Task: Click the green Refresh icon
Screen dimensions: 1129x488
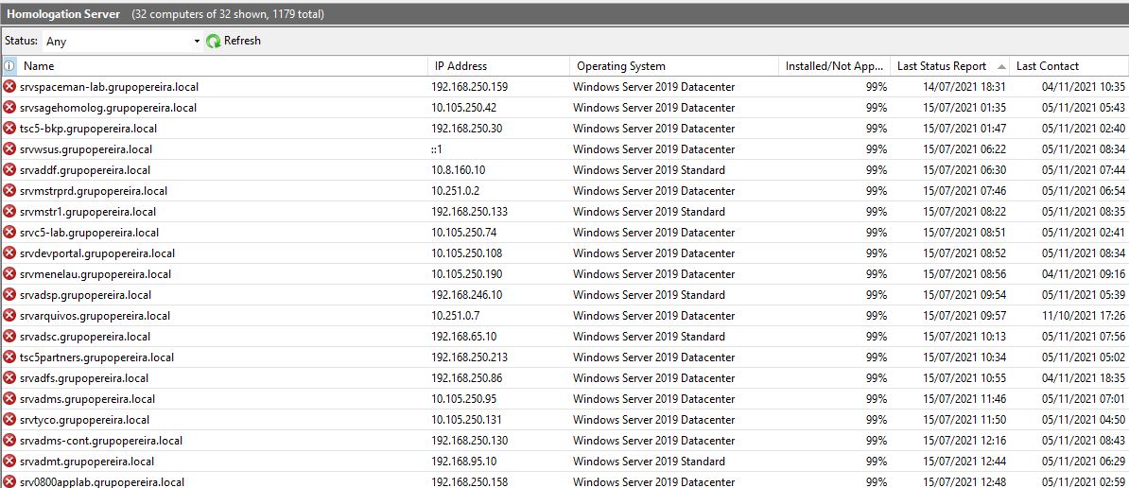Action: [213, 41]
